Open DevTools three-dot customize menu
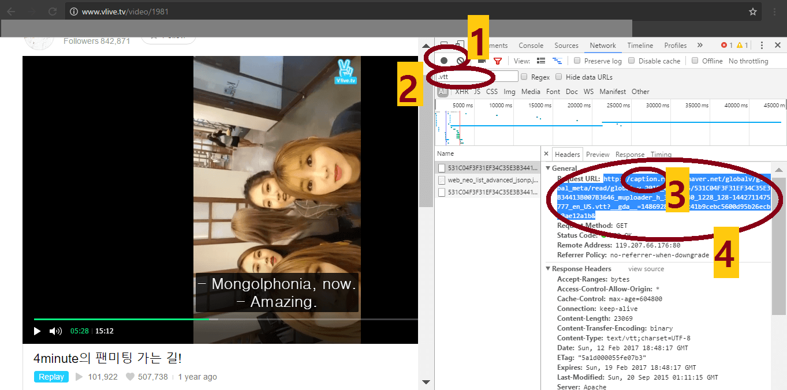The width and height of the screenshot is (787, 390). [x=762, y=46]
